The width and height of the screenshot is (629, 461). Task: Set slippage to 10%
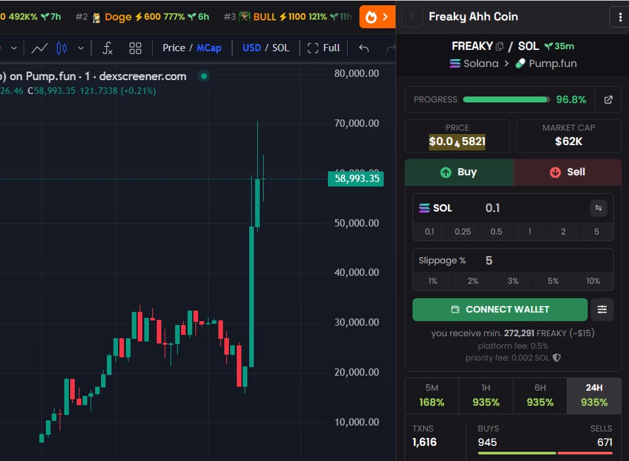(593, 281)
